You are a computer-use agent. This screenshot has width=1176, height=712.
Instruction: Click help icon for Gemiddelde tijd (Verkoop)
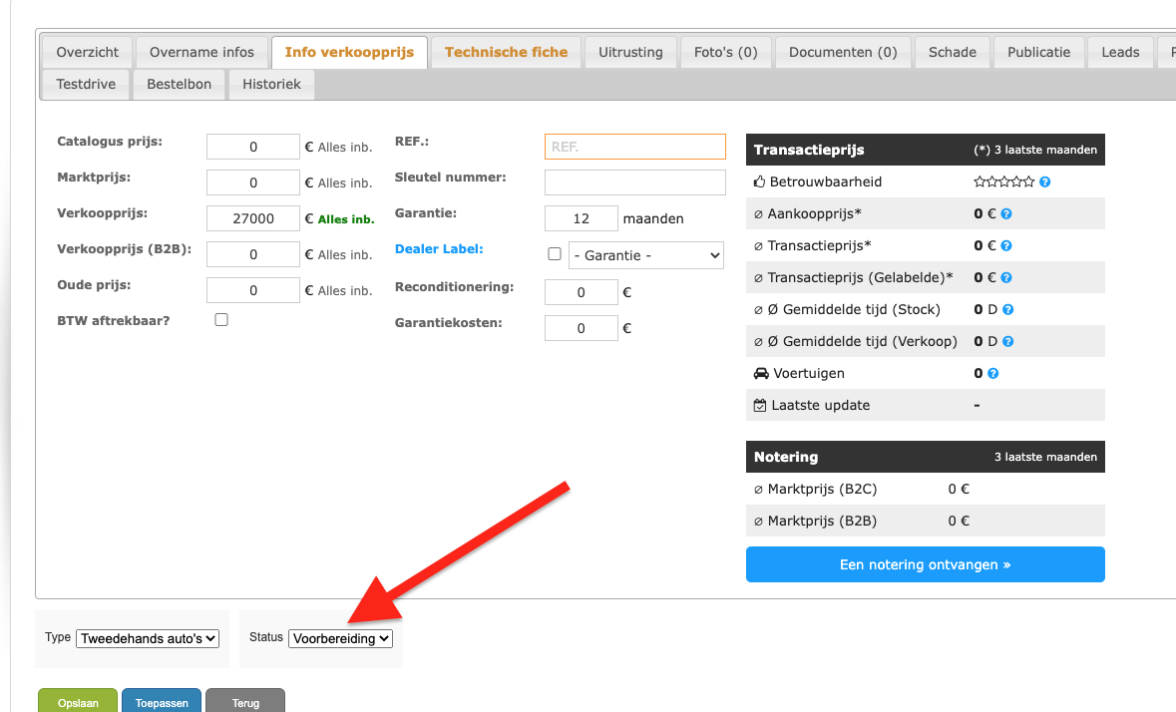(x=1008, y=342)
